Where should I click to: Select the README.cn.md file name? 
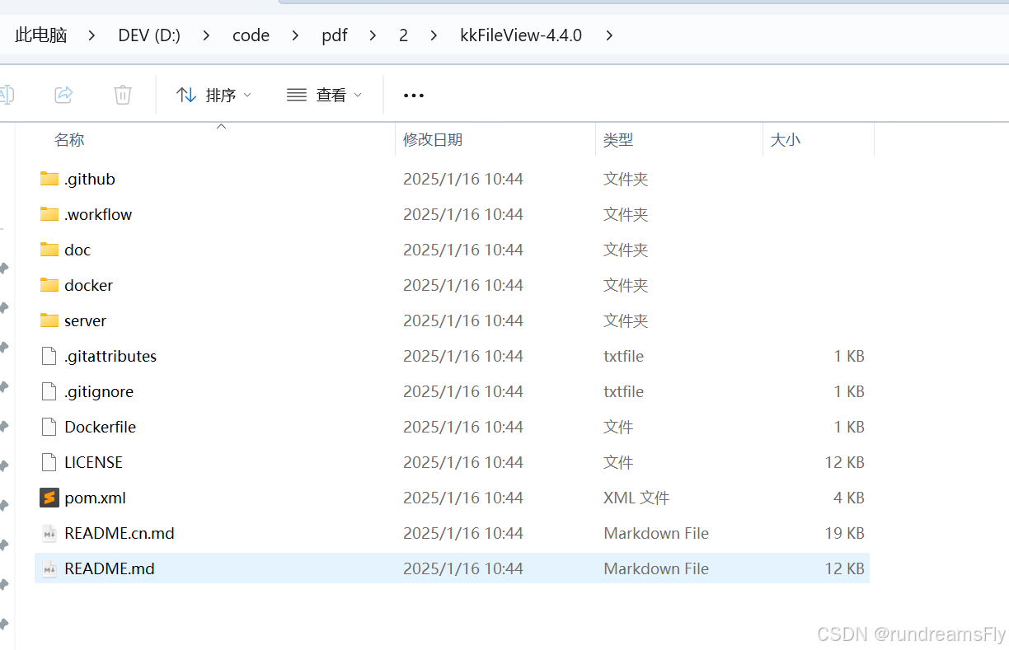coord(120,533)
